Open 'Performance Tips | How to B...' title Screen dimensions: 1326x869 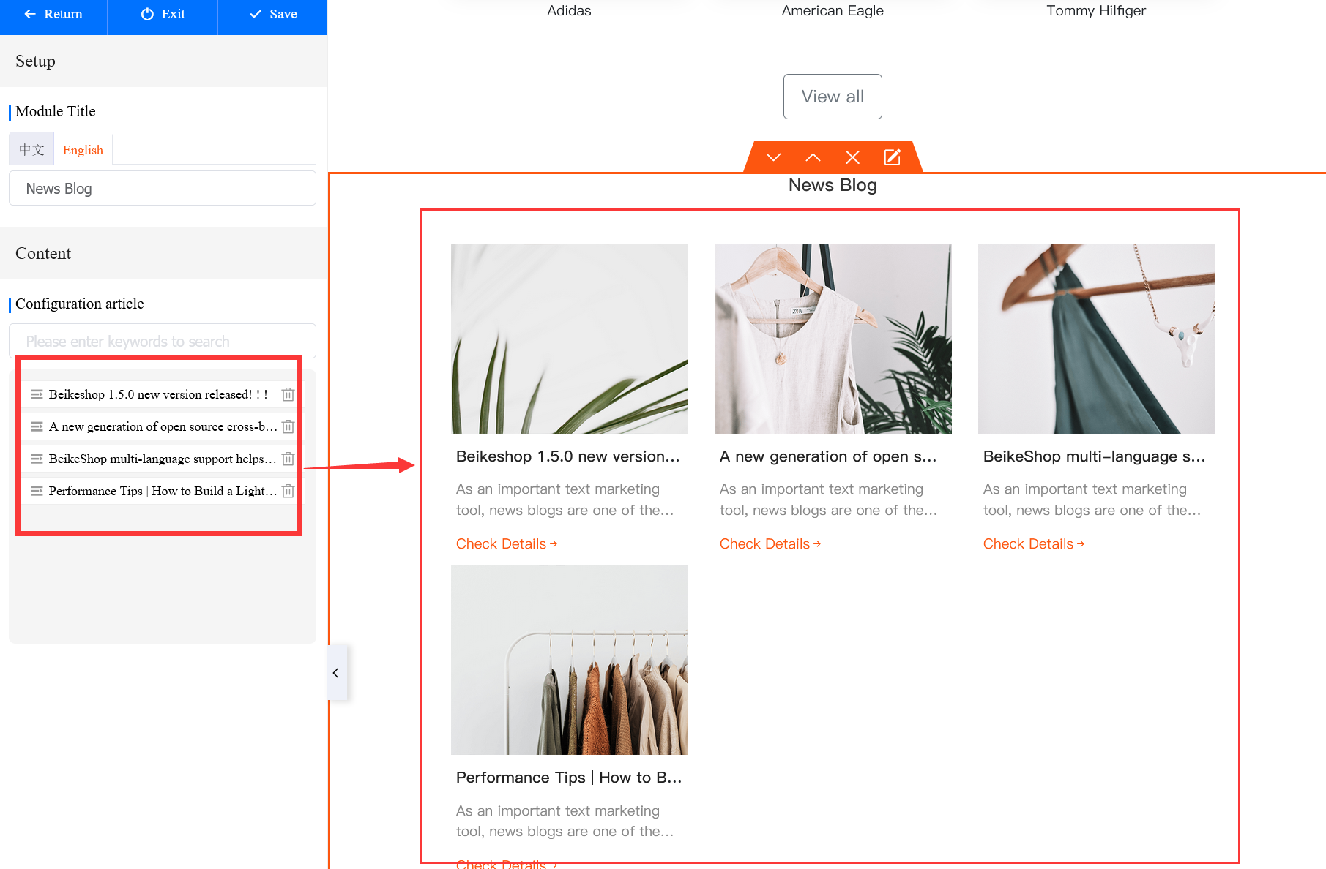click(569, 778)
